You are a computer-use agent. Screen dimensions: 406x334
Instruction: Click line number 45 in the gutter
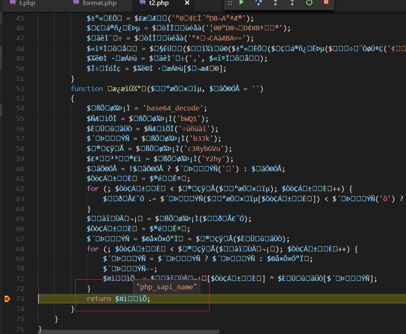pos(20,19)
